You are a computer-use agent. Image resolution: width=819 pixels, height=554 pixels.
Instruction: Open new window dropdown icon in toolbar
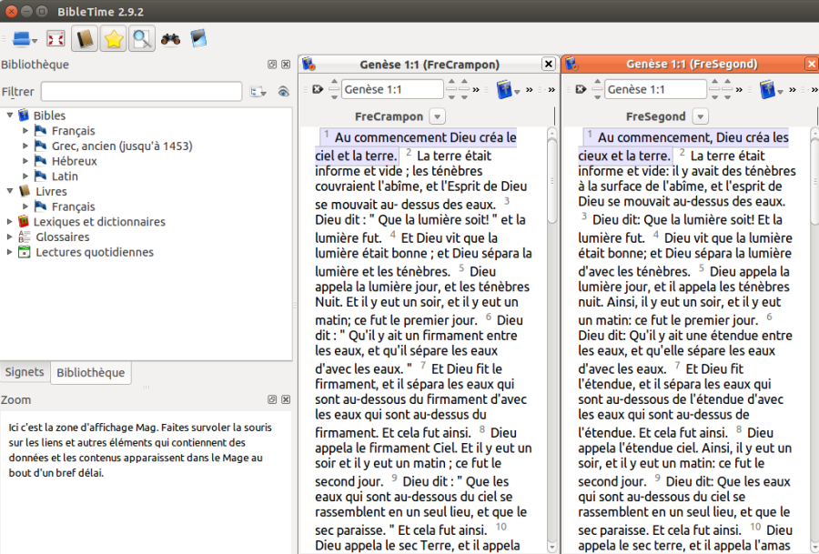coord(24,39)
